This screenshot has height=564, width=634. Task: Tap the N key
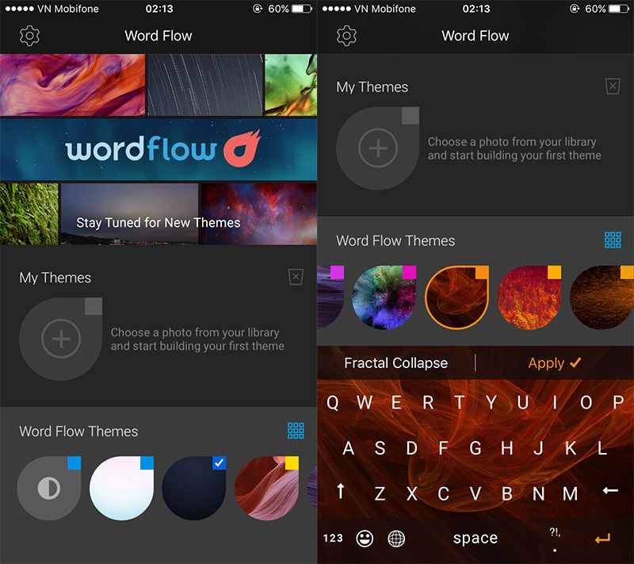click(538, 493)
